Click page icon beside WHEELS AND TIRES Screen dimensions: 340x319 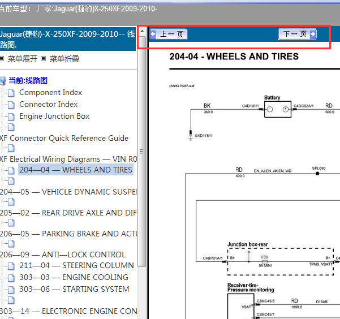tap(11, 170)
